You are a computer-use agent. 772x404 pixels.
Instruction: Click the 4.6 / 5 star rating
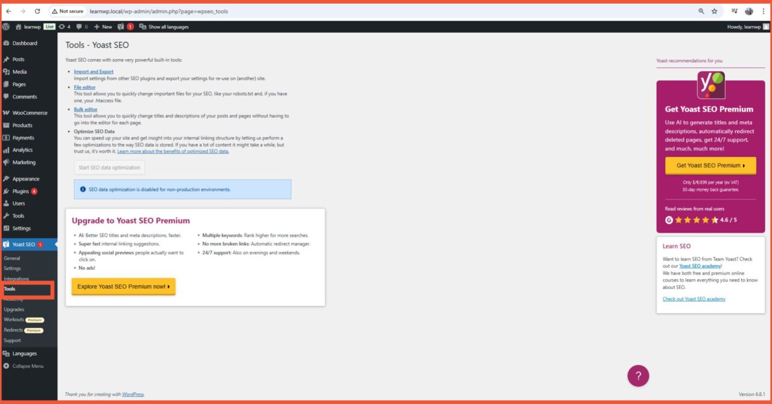coord(701,220)
